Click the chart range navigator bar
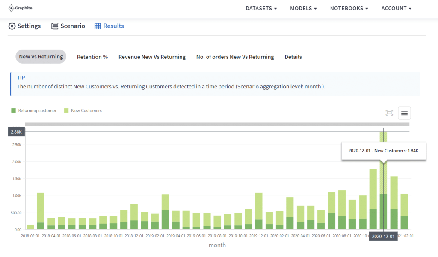This screenshot has height=257, width=438. (217, 124)
